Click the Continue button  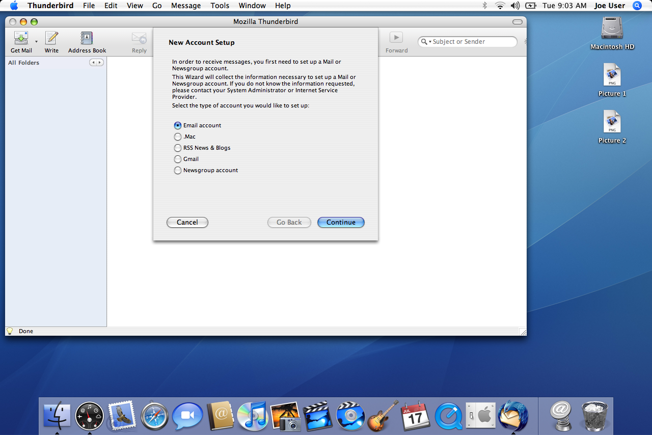click(x=341, y=222)
